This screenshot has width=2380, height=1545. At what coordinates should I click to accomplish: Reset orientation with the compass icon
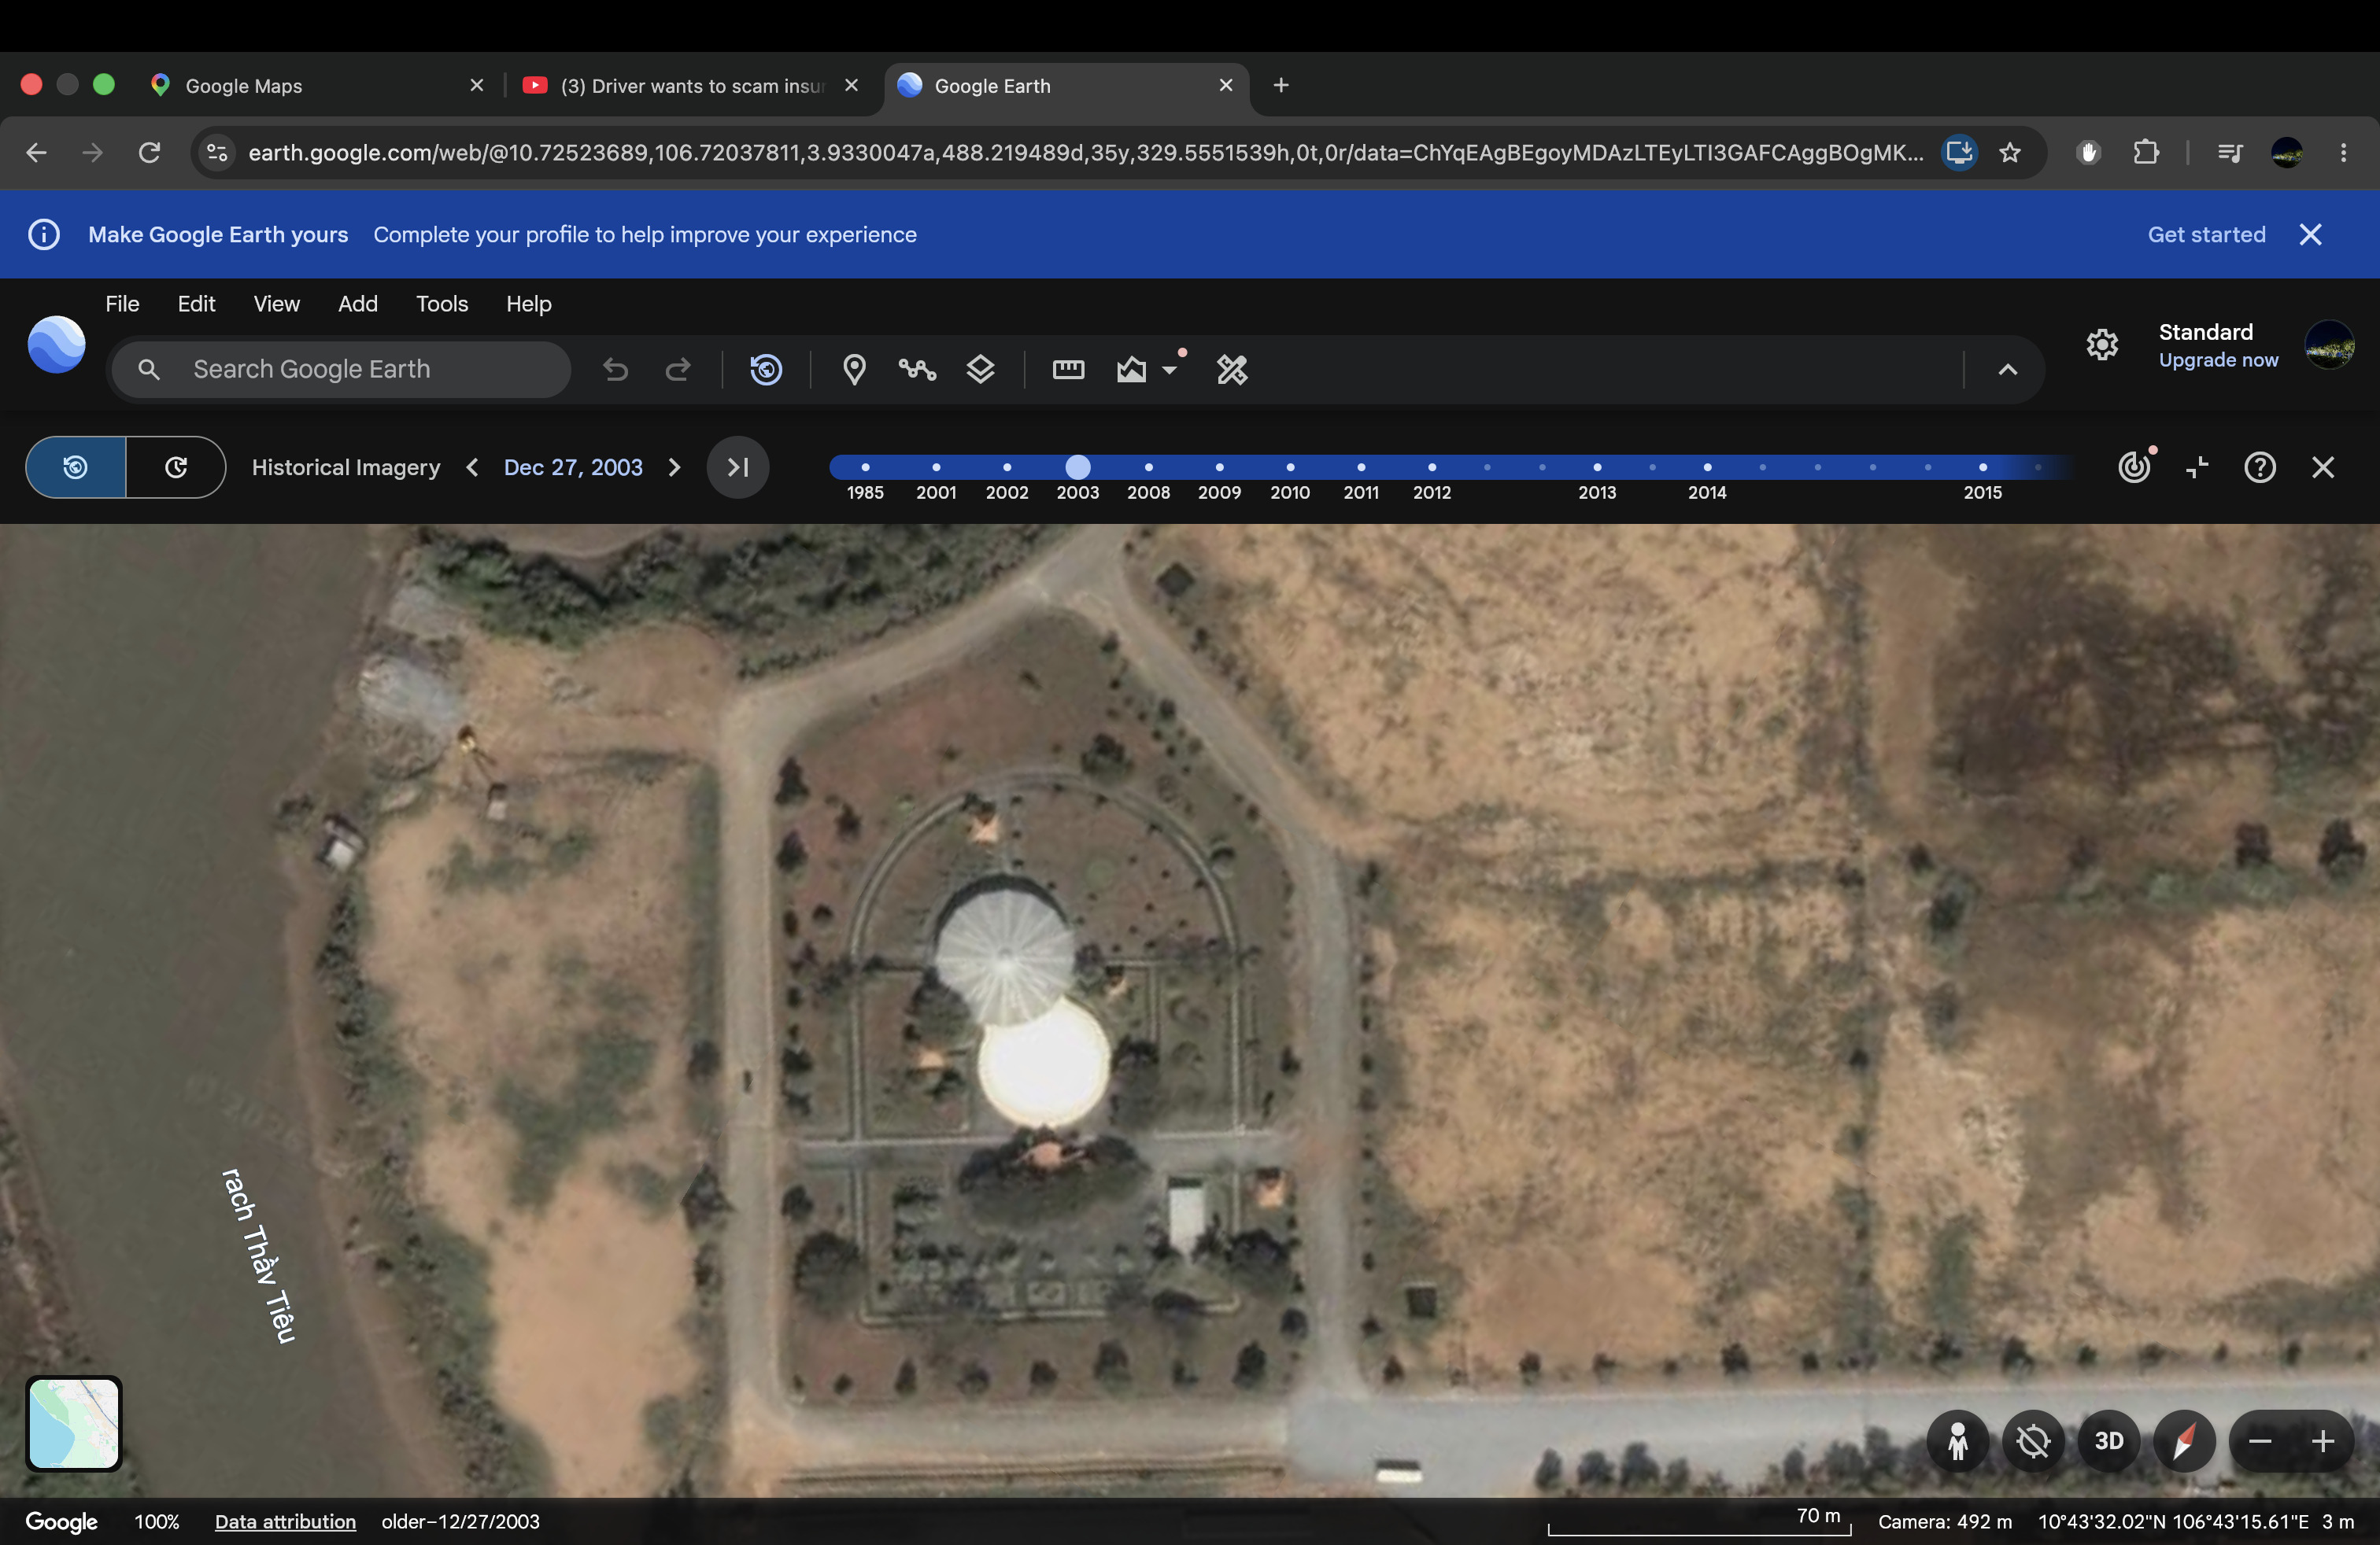(2185, 1441)
